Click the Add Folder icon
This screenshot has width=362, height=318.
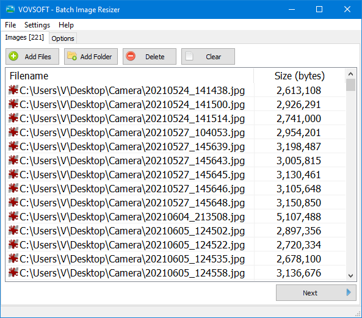click(72, 56)
